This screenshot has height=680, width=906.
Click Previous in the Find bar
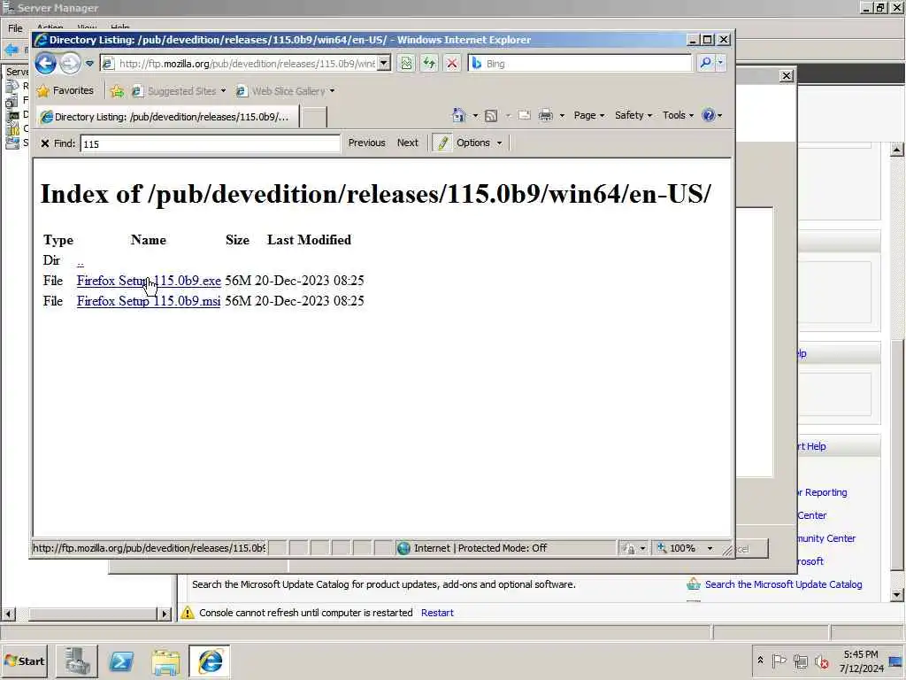coord(367,143)
